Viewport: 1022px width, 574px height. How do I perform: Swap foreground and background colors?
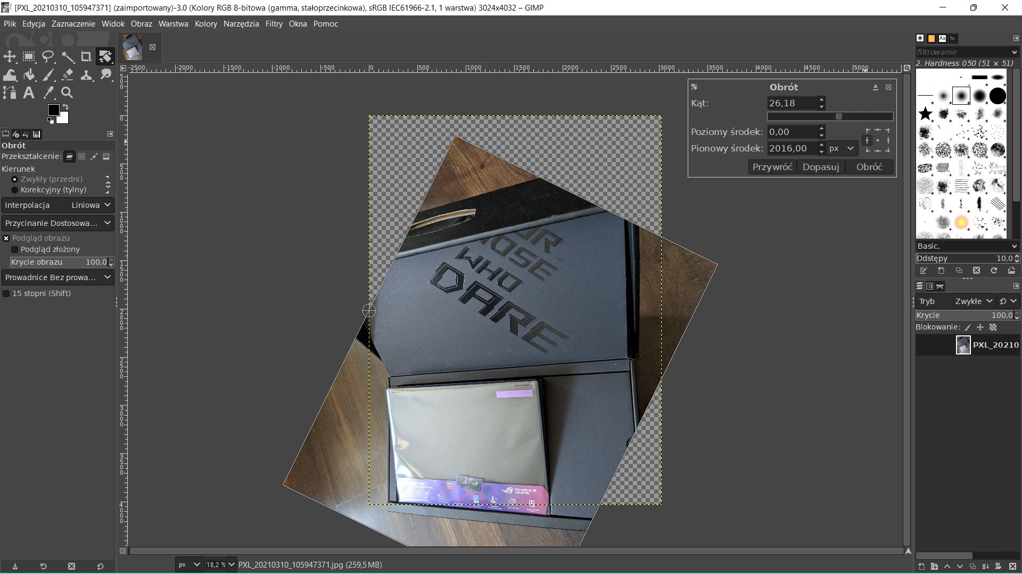[65, 107]
